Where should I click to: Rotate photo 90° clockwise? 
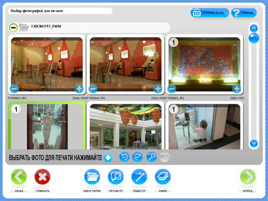137,157
